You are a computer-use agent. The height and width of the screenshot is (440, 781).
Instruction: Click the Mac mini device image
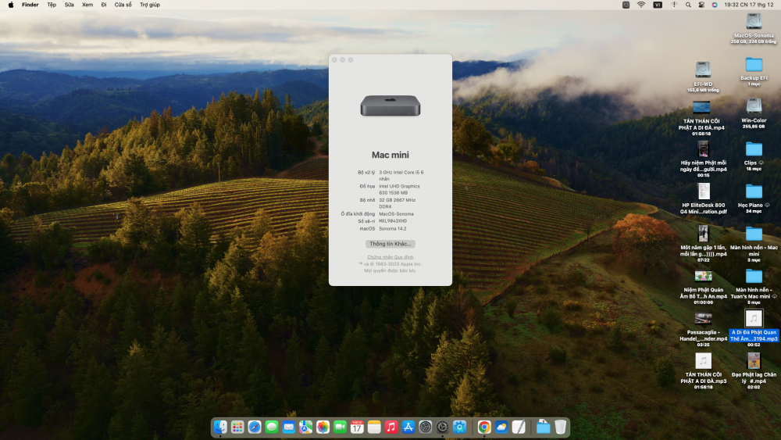pyautogui.click(x=390, y=106)
